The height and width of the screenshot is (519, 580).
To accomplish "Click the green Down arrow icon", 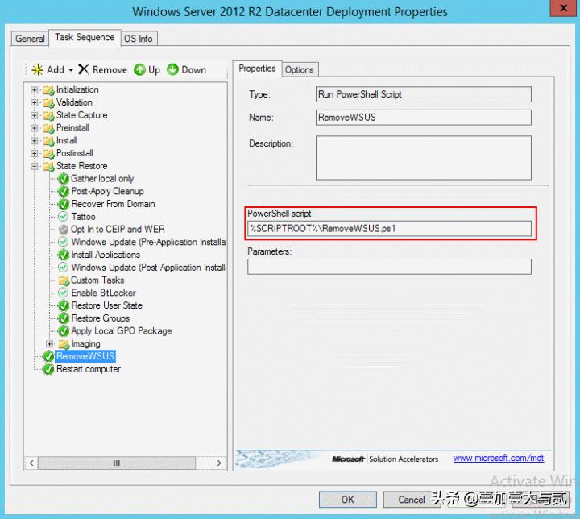I will 172,69.
